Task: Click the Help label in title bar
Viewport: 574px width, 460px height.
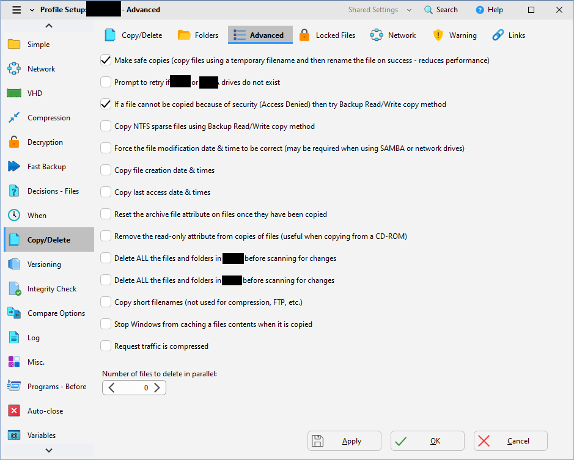Action: click(x=495, y=10)
